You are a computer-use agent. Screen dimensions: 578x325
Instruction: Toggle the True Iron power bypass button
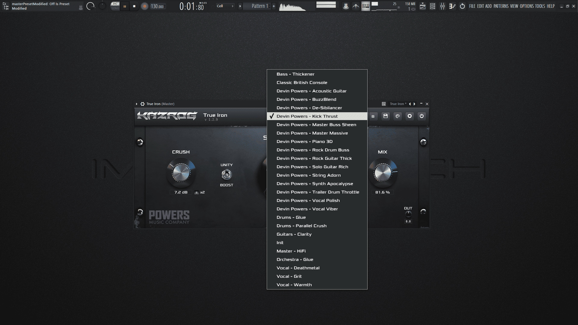point(421,116)
